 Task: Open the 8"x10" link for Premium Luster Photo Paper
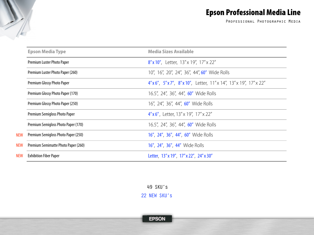coord(155,62)
